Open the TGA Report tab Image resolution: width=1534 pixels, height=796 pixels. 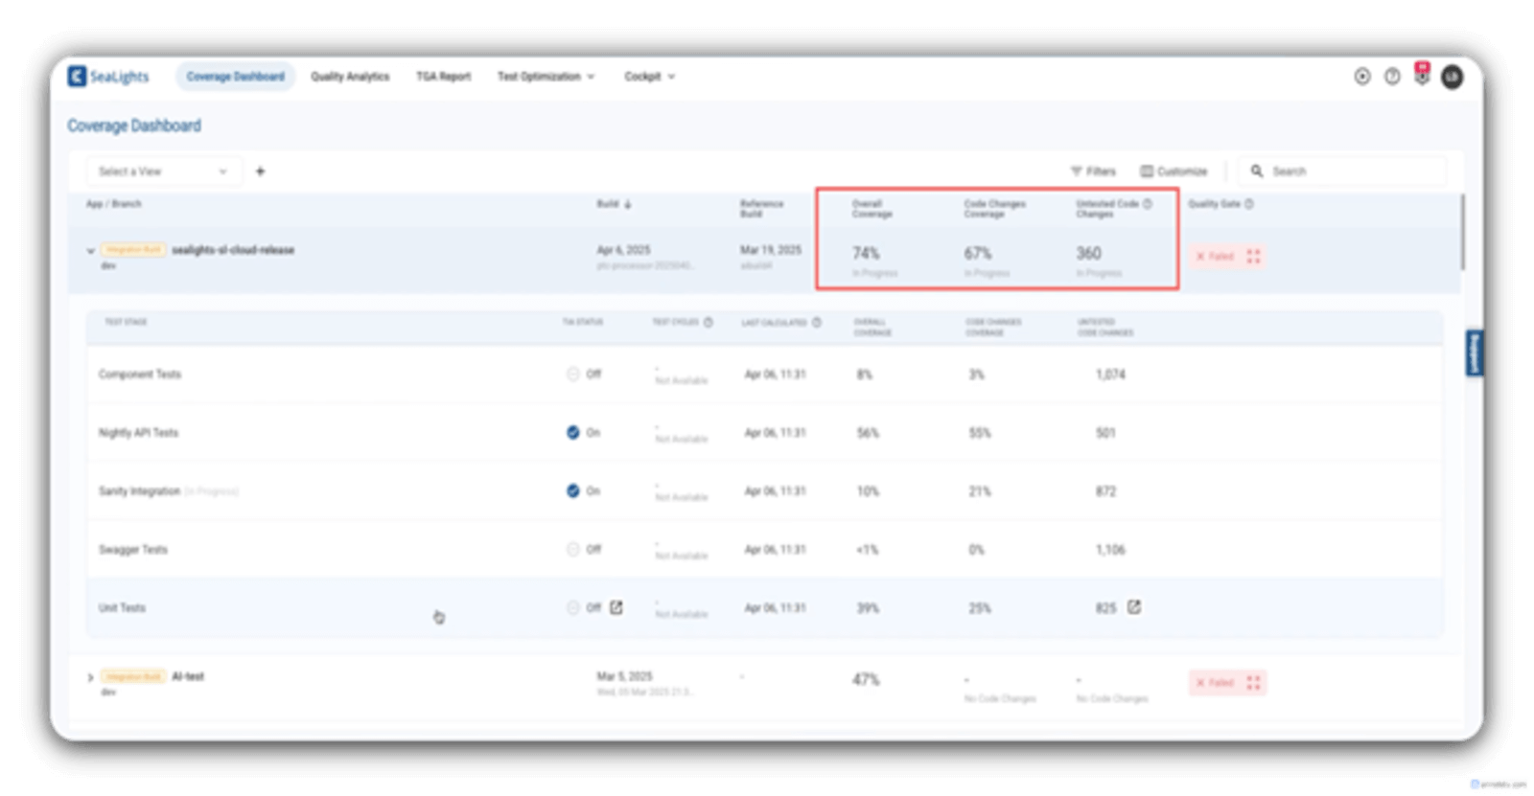443,77
